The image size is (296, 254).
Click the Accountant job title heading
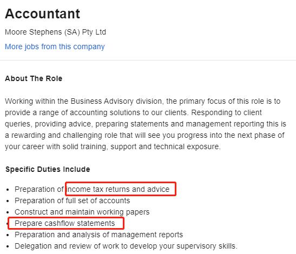point(42,14)
